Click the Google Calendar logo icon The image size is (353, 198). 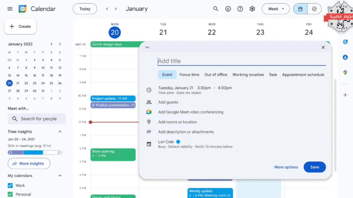(x=23, y=9)
